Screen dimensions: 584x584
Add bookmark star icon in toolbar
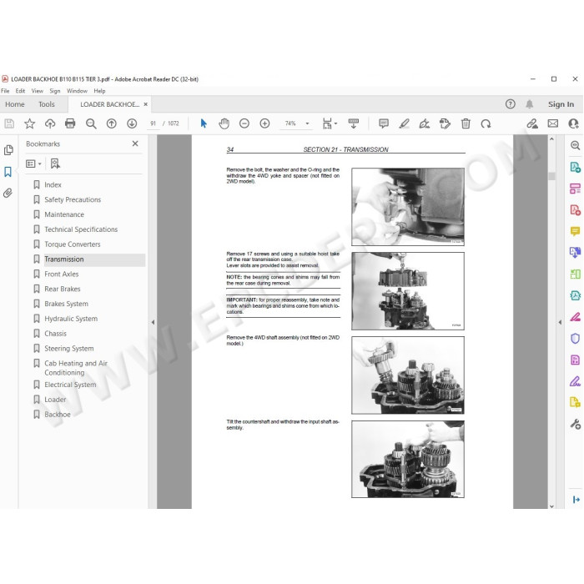click(29, 123)
